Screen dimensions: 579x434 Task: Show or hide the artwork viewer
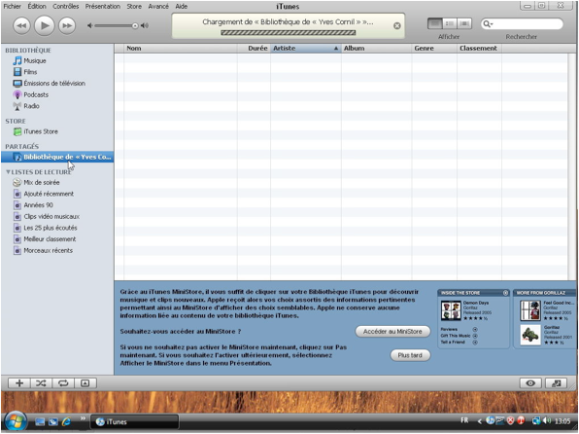(85, 383)
